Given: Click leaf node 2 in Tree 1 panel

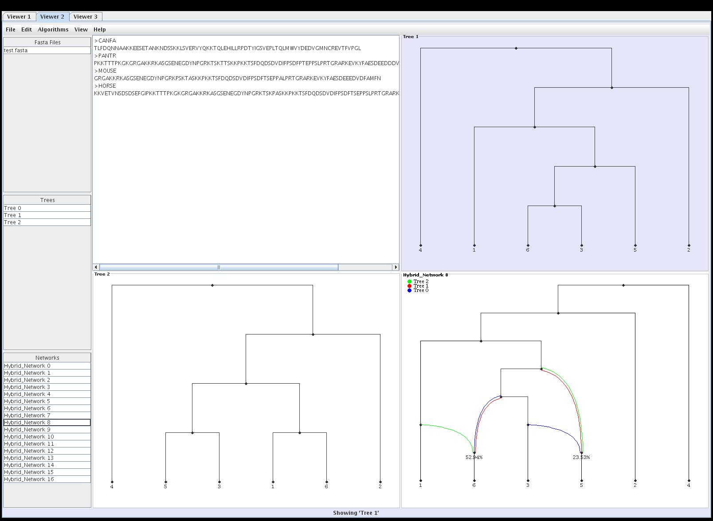Looking at the screenshot, I should (689, 245).
